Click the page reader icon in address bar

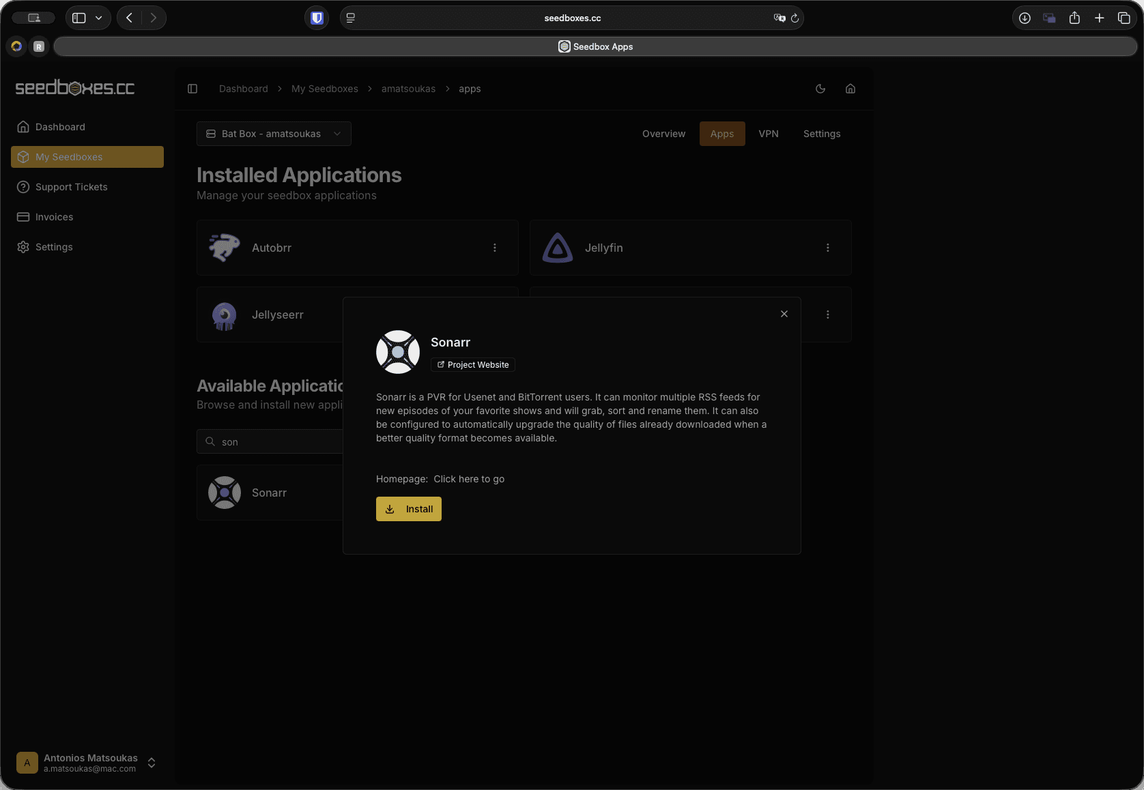click(351, 18)
